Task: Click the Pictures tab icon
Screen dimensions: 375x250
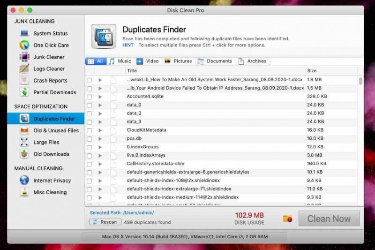Action: point(167,61)
